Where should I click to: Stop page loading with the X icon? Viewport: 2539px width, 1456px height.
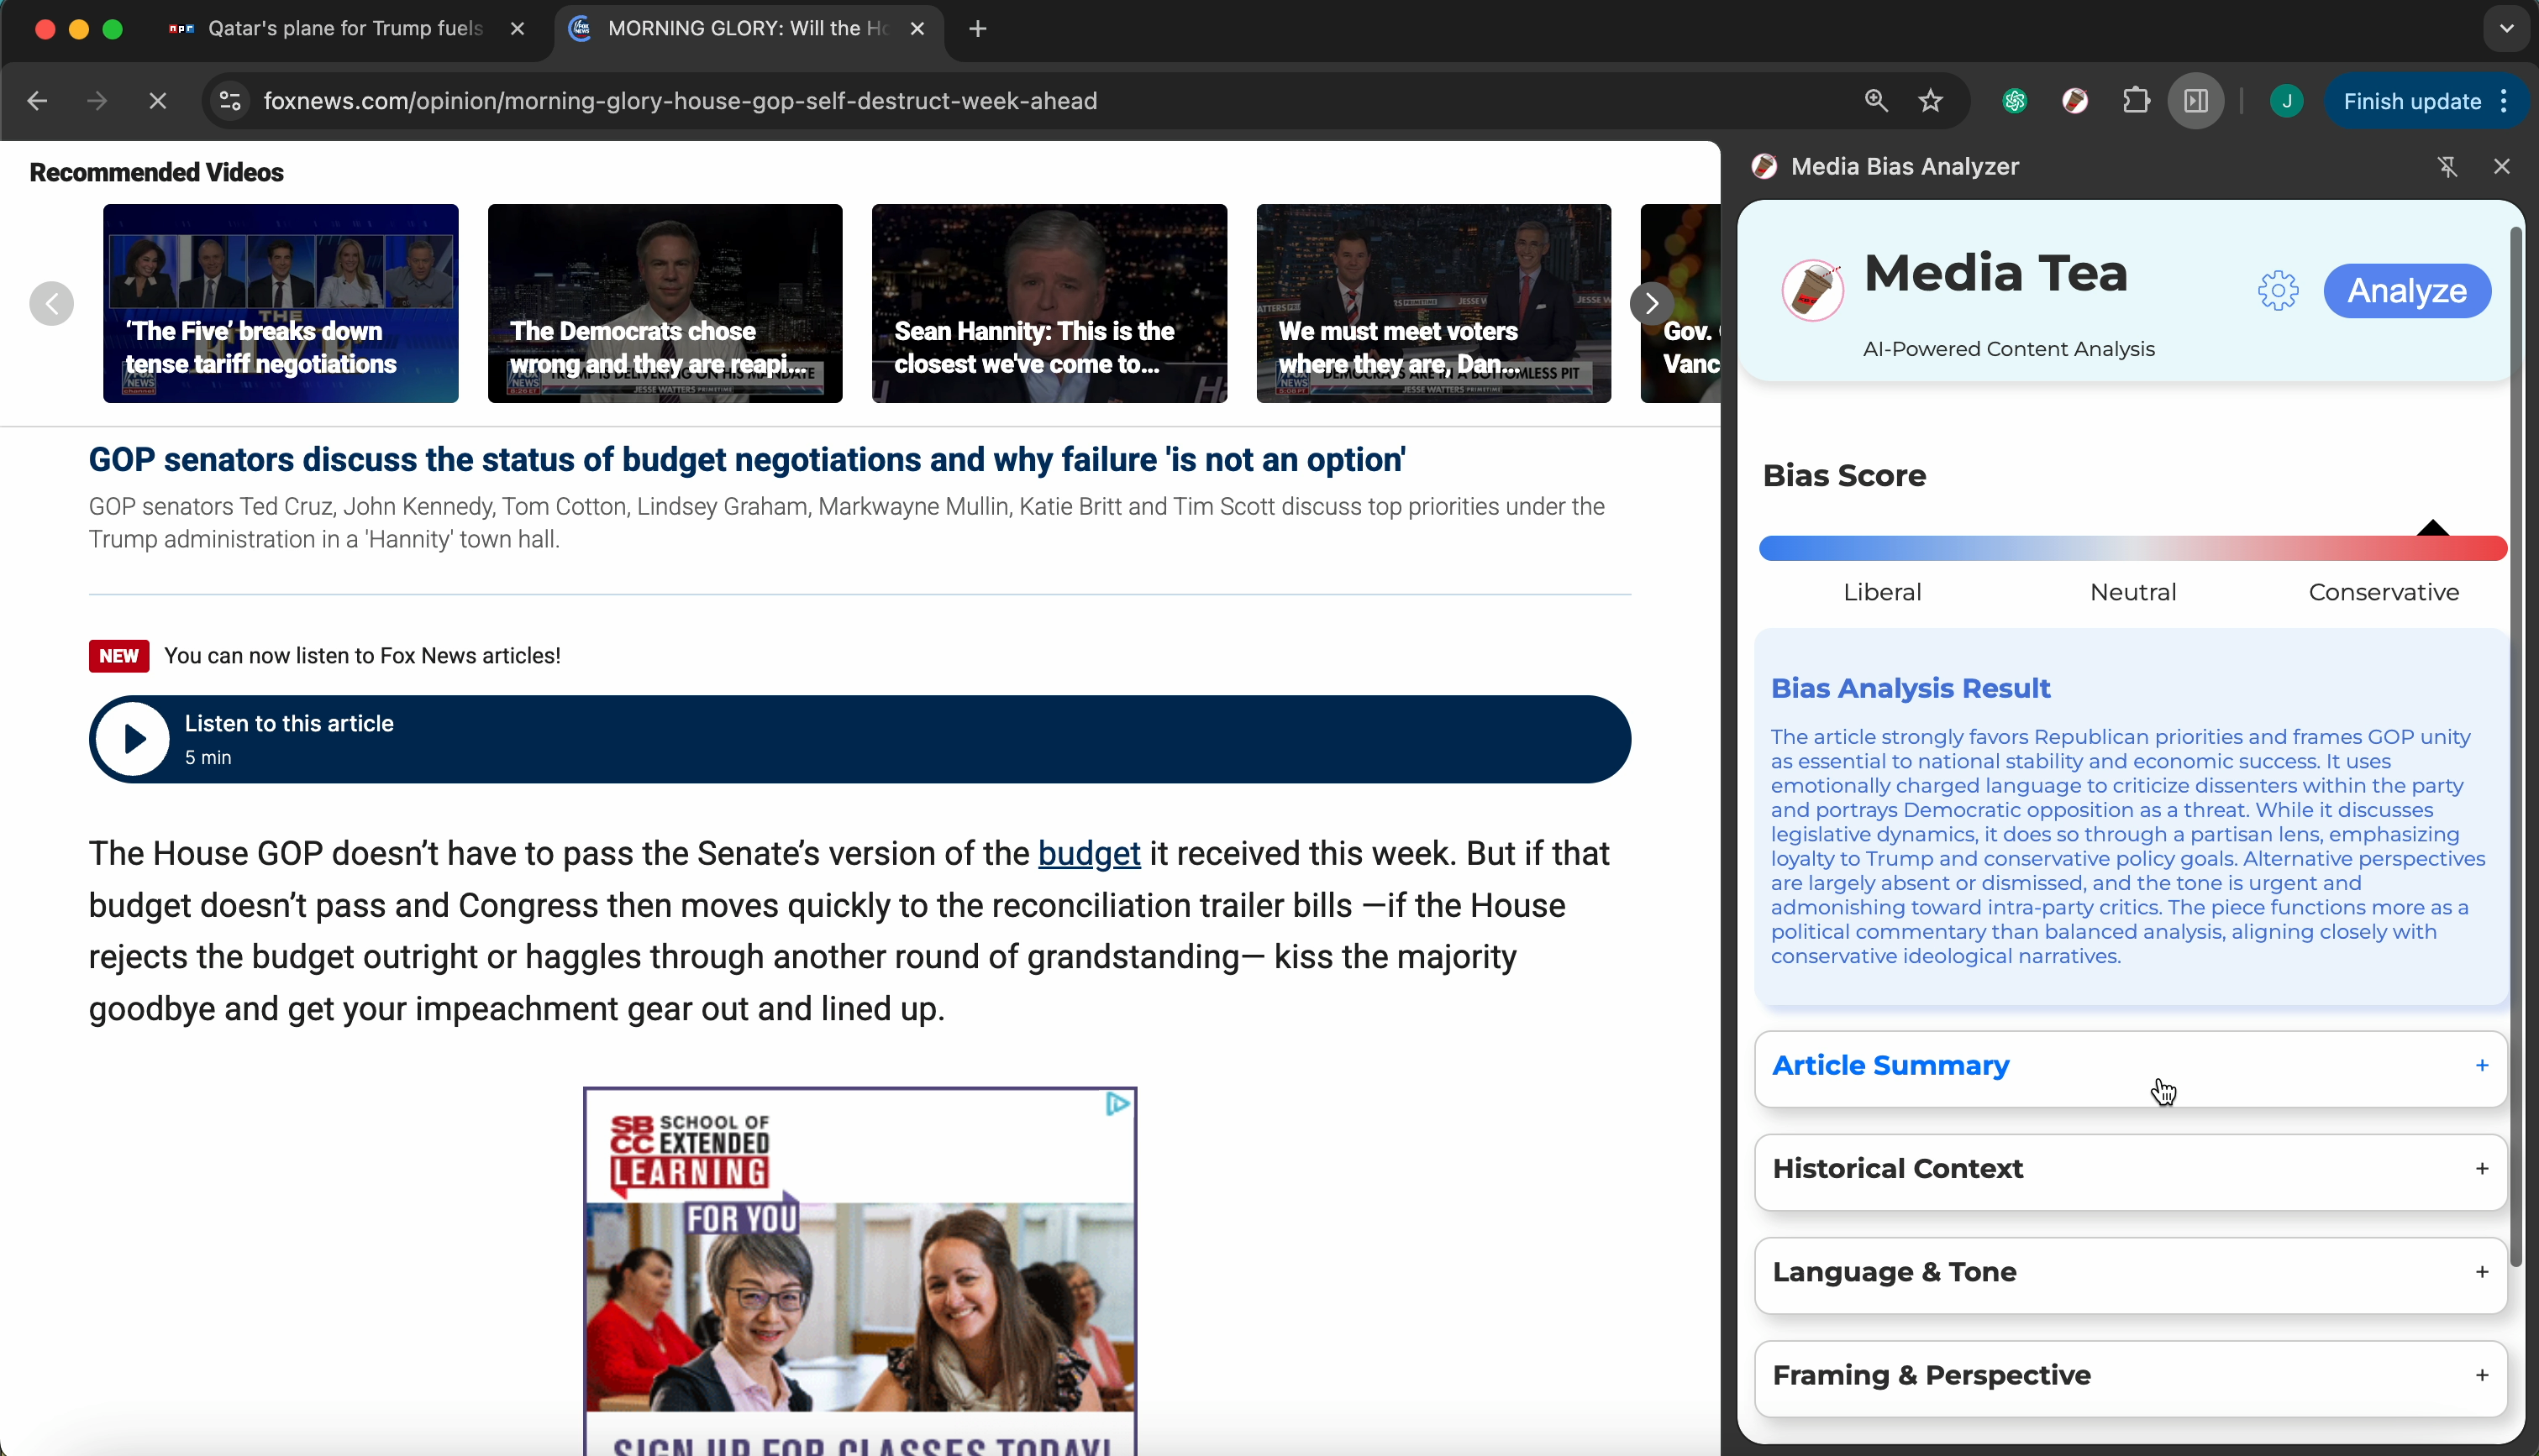click(x=157, y=101)
